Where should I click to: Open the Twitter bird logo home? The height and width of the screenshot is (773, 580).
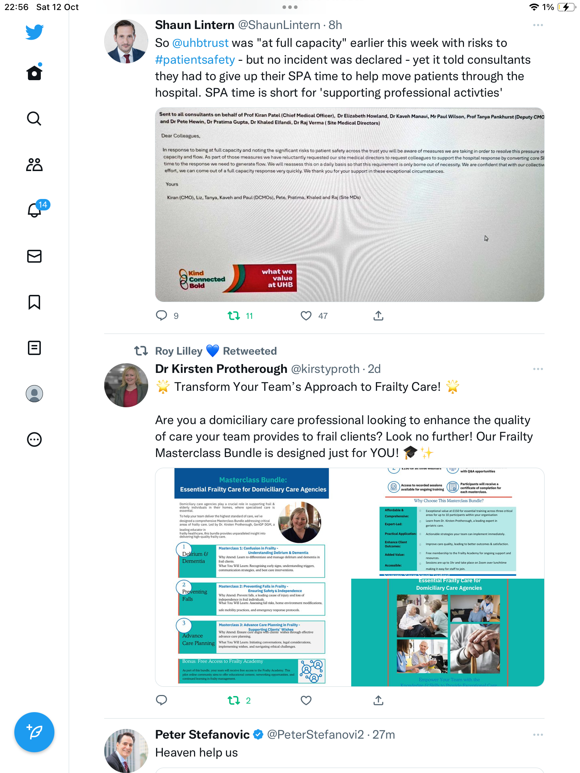coord(34,32)
